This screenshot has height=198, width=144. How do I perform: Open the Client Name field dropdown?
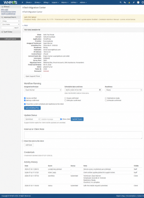click(x=10, y=24)
